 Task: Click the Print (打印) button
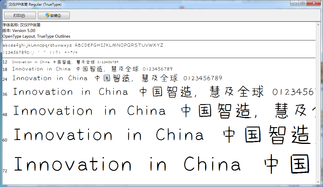pos(20,16)
